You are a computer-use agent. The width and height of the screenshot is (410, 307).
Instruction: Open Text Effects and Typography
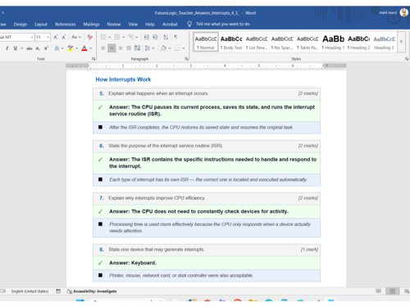tap(57, 48)
